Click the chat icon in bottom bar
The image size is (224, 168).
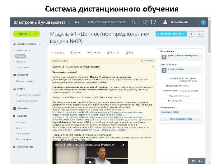194,161
